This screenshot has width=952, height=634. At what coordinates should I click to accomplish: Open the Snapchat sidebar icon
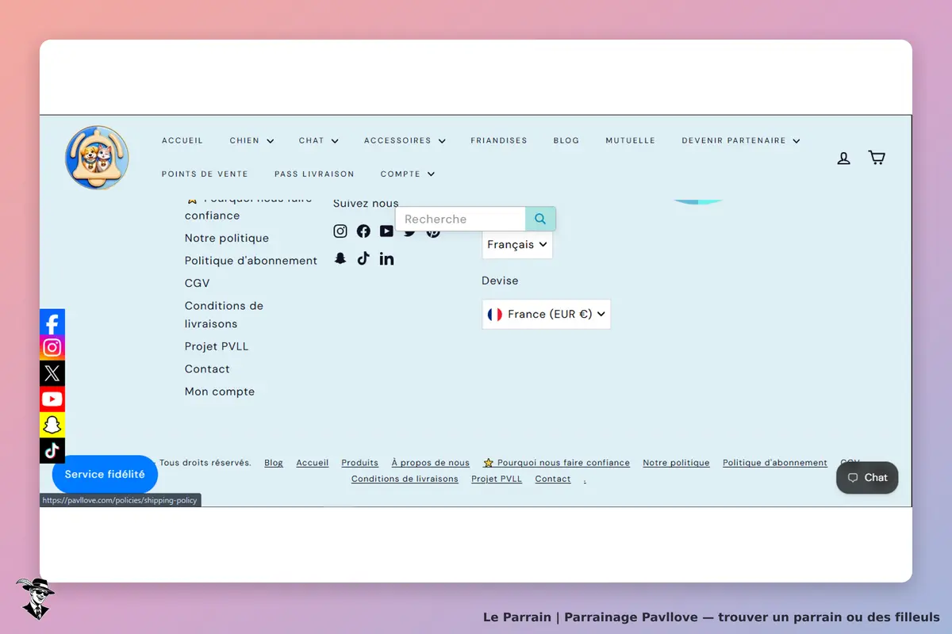[x=52, y=425]
